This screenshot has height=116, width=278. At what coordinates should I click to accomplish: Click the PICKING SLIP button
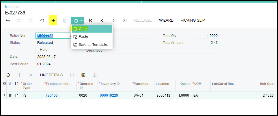tap(193, 20)
